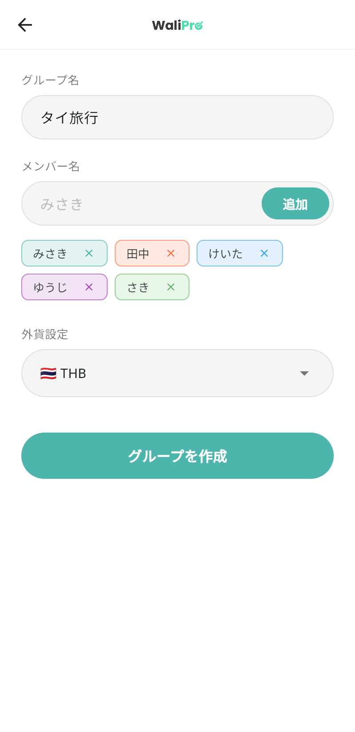This screenshot has height=732, width=355.
Task: Remove さき using its × icon
Action: click(170, 287)
